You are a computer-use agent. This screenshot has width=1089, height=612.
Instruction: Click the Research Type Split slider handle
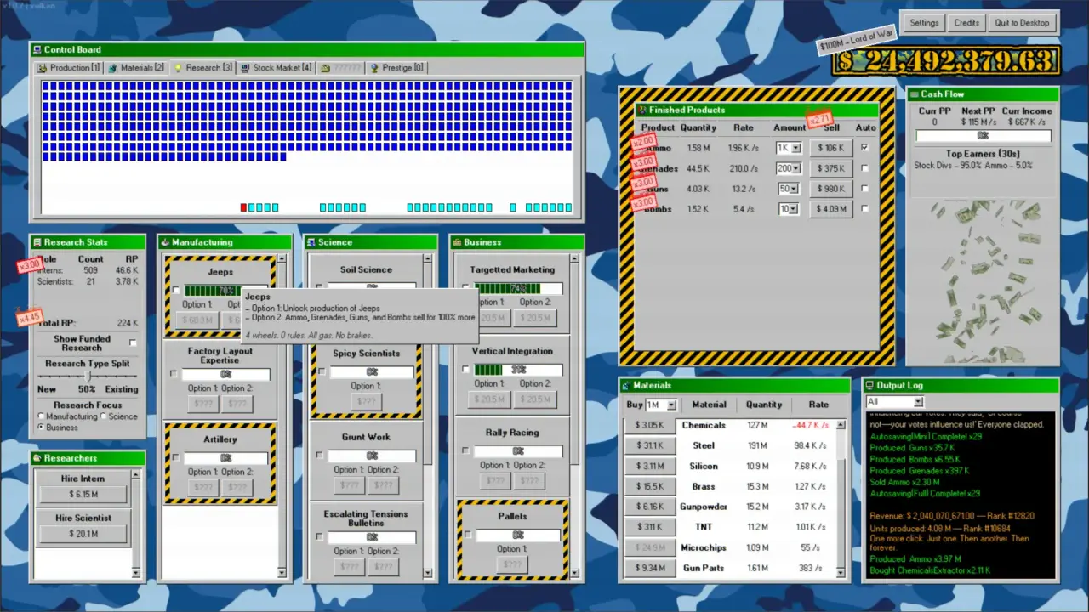(x=88, y=376)
